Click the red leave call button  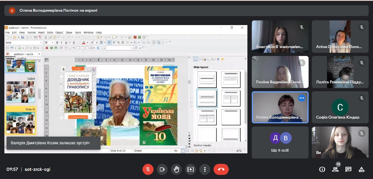[x=221, y=169]
